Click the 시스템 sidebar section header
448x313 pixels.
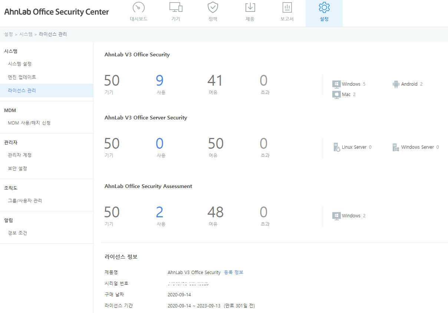pos(11,51)
